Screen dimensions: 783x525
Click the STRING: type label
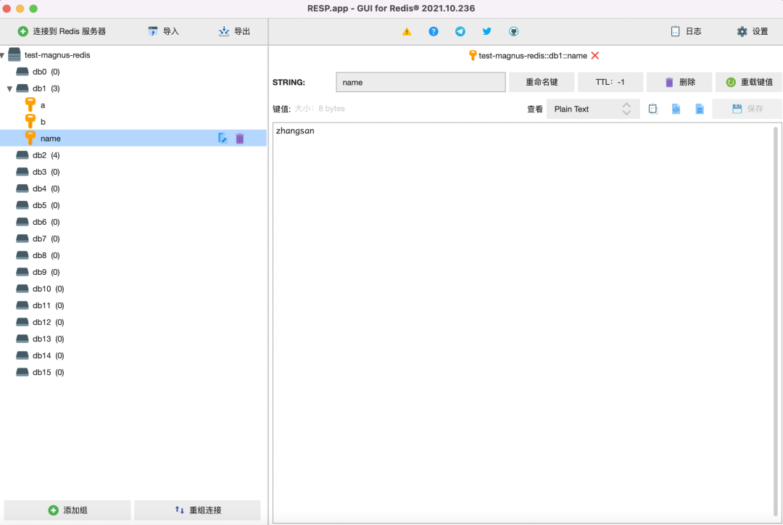tap(289, 83)
